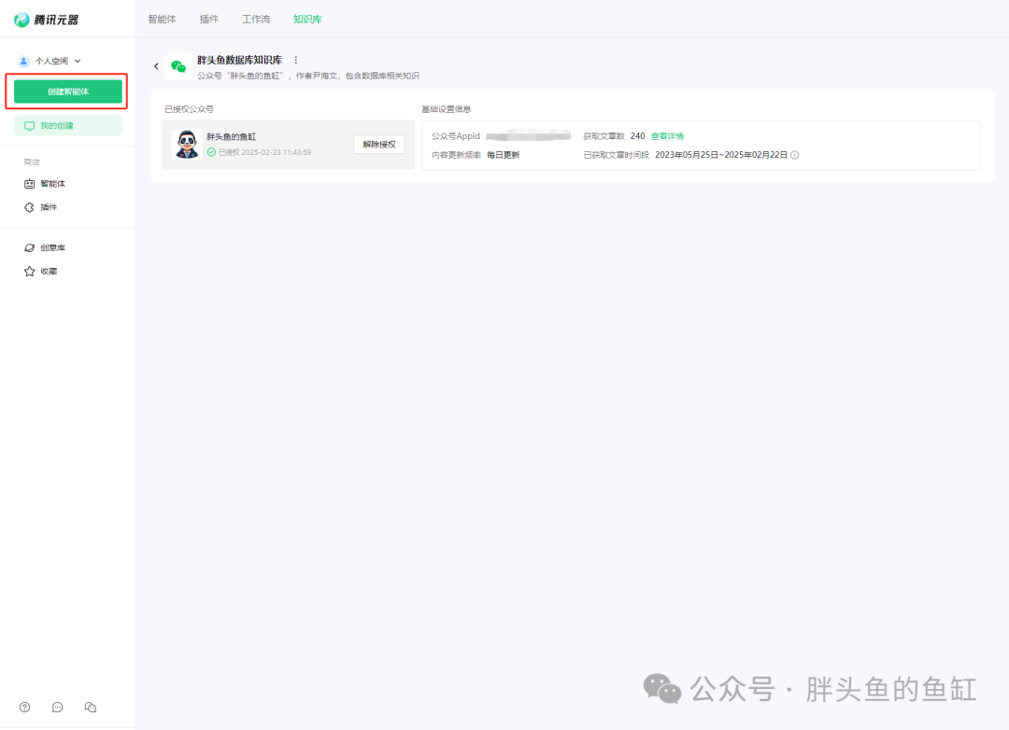Click the 解除授权 button

(379, 144)
